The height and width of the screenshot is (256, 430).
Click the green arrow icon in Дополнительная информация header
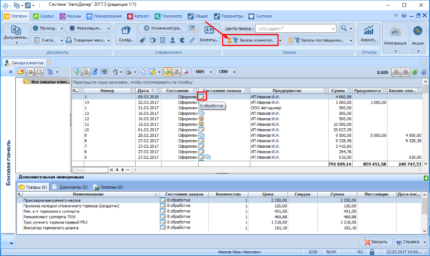click(426, 178)
